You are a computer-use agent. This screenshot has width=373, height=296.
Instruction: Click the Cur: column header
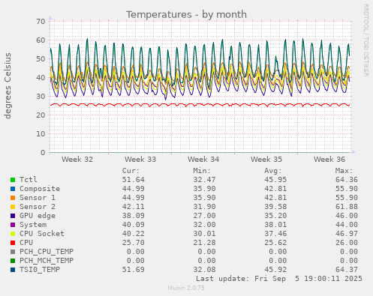point(131,171)
